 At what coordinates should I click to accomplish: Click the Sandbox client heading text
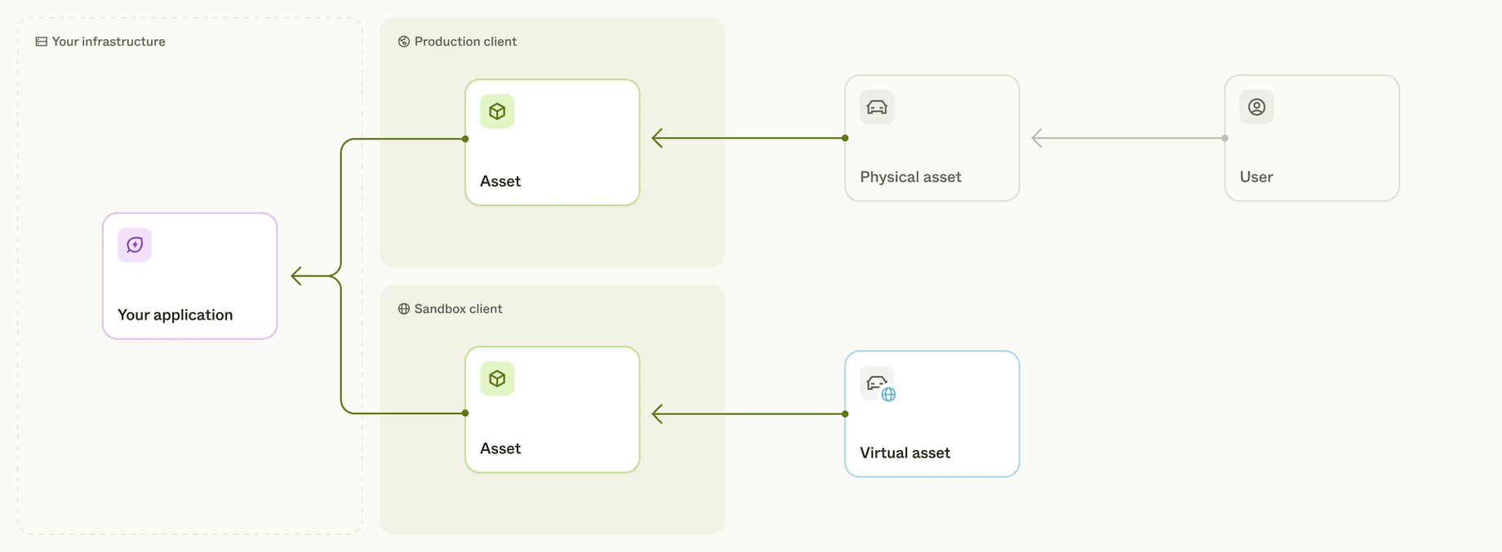458,309
